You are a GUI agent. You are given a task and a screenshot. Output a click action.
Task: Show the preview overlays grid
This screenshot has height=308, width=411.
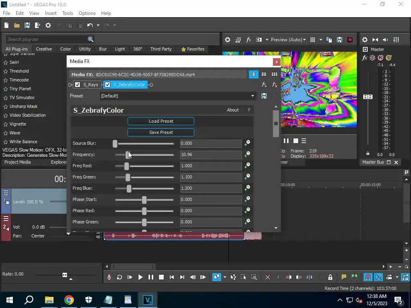pyautogui.click(x=313, y=40)
